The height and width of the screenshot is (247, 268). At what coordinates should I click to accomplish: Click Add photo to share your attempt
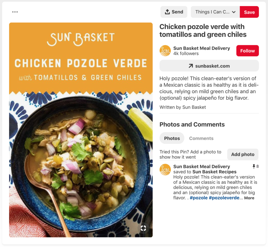click(x=243, y=154)
